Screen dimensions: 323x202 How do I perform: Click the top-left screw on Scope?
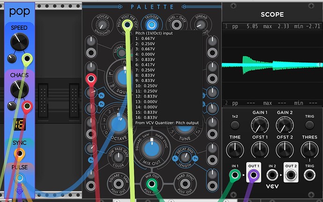[233, 6]
